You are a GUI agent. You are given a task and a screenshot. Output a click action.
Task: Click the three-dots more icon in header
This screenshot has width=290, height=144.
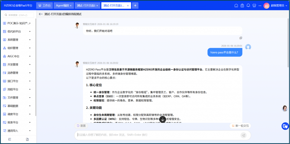pyautogui.click(x=260, y=6)
